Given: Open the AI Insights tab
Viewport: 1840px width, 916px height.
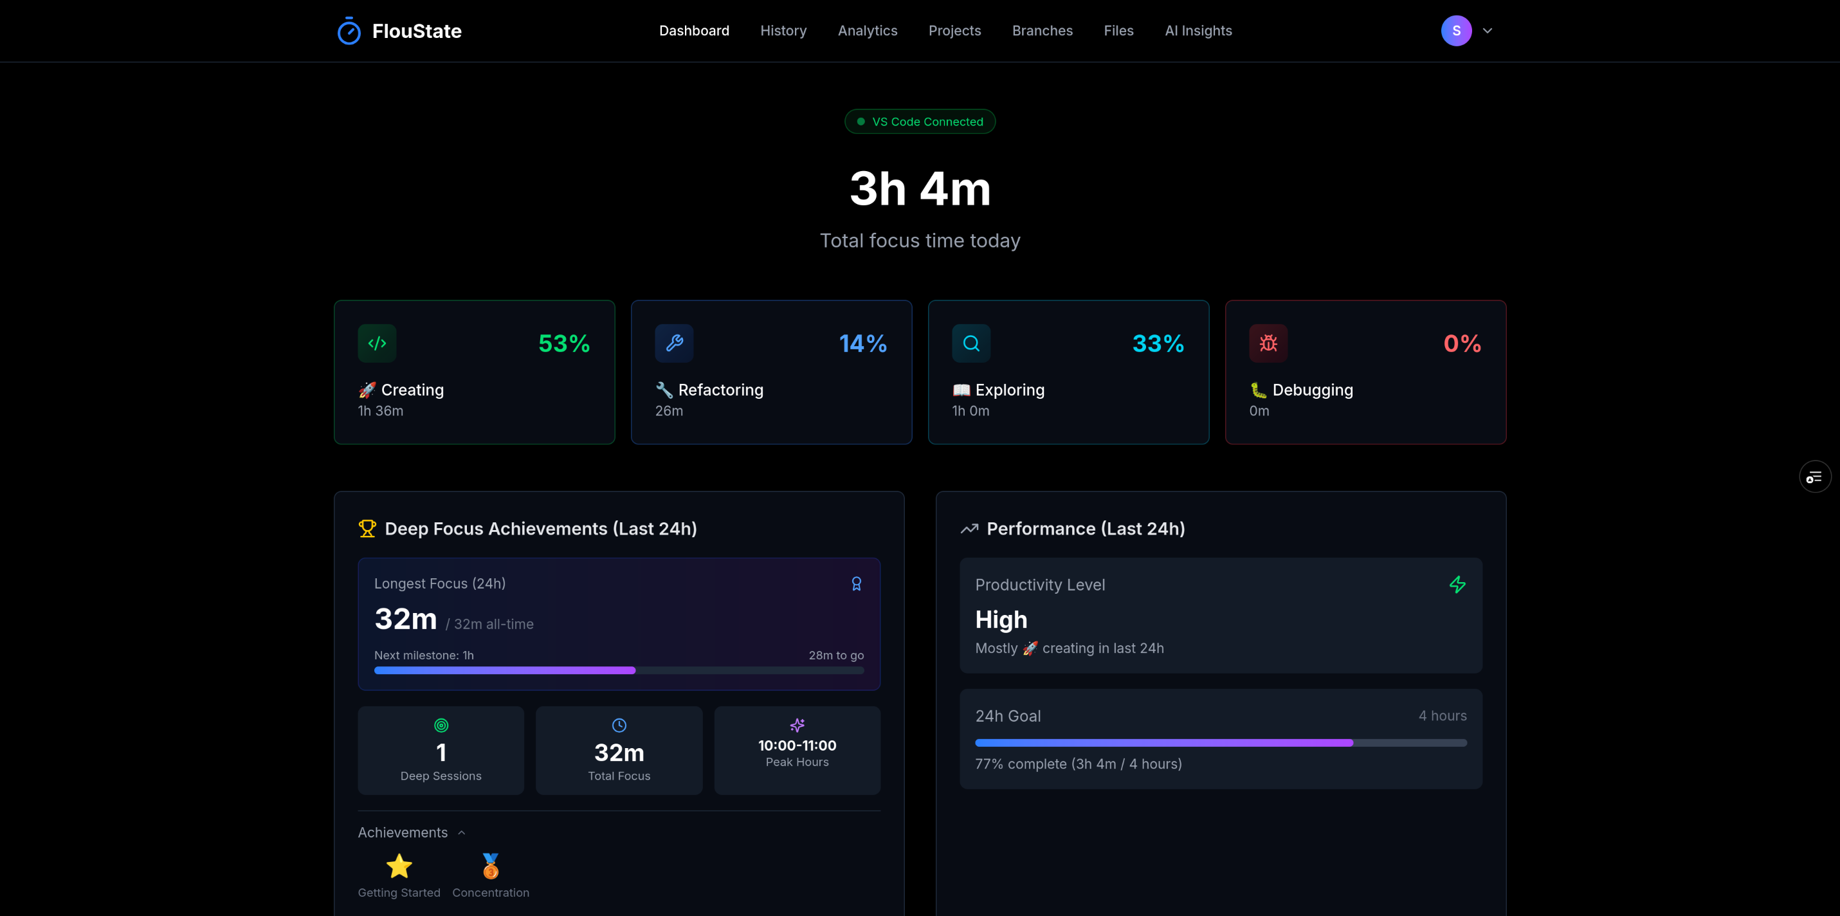Looking at the screenshot, I should coord(1198,31).
